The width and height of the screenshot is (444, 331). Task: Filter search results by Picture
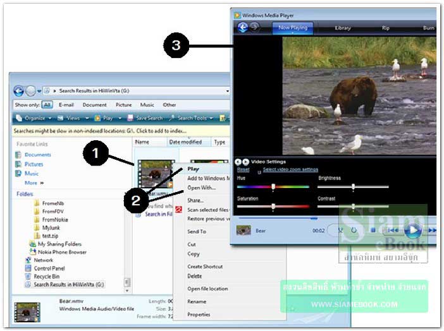pos(124,105)
